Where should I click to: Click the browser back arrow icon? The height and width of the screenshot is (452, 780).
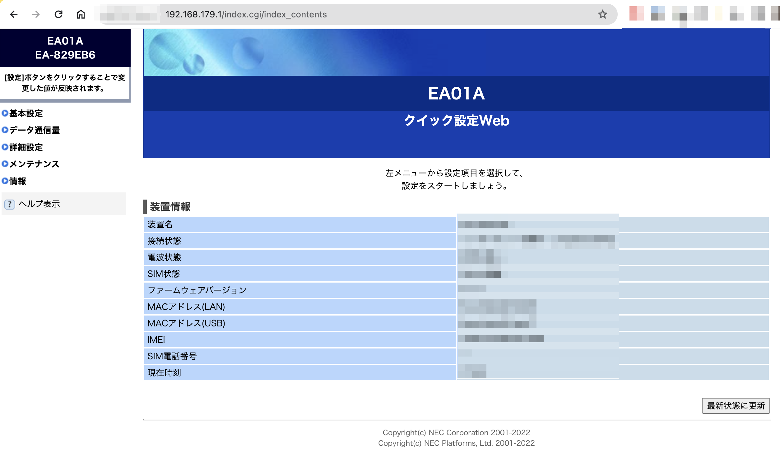14,14
